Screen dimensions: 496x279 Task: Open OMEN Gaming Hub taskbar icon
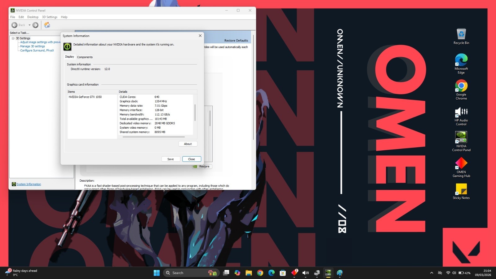294,273
